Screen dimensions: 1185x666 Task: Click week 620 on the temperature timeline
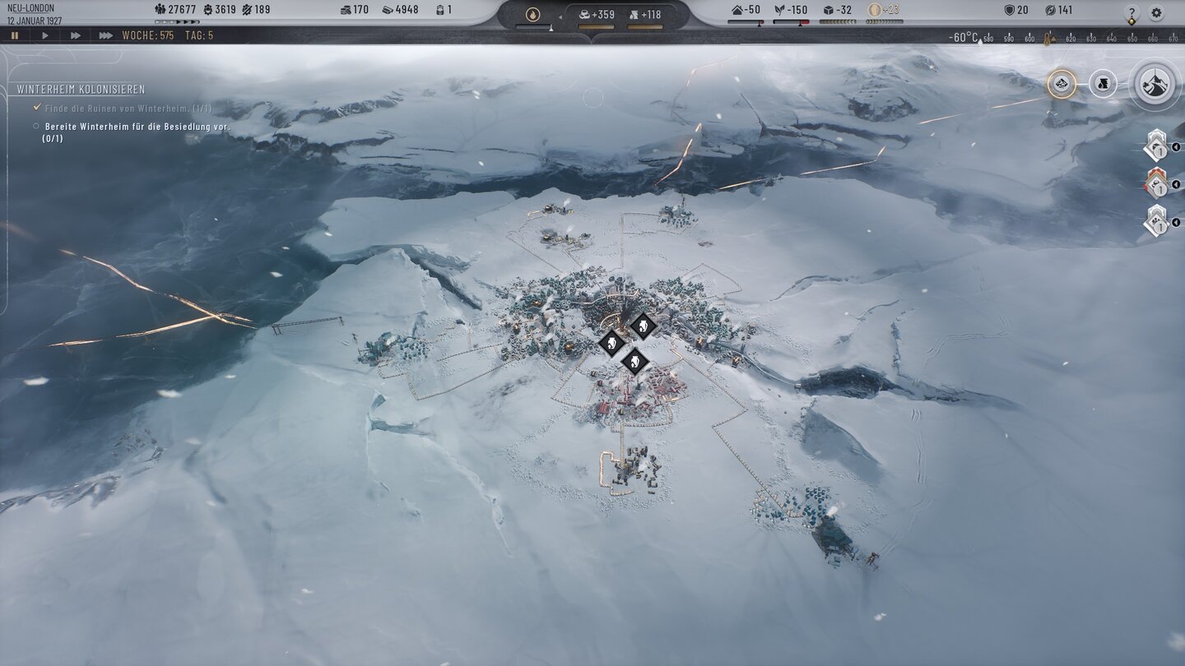coord(1071,39)
